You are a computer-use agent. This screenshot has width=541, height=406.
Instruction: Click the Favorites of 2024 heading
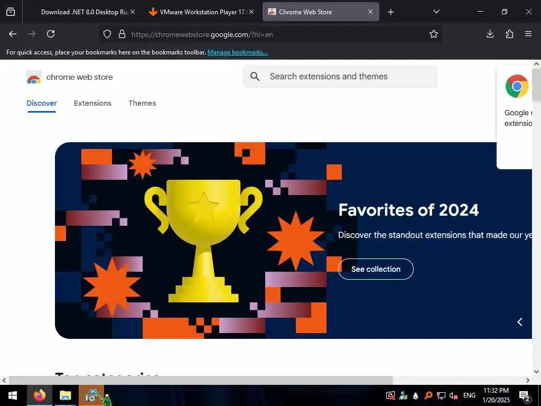(408, 210)
